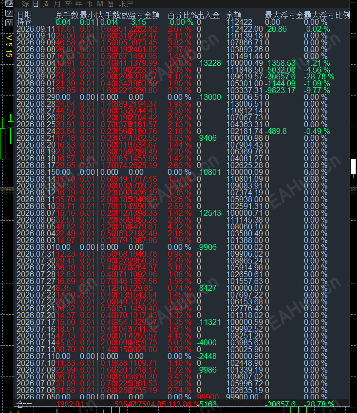Image resolution: width=357 pixels, height=413 pixels.
Task: Click the 出入金 column header
Action: [208, 15]
